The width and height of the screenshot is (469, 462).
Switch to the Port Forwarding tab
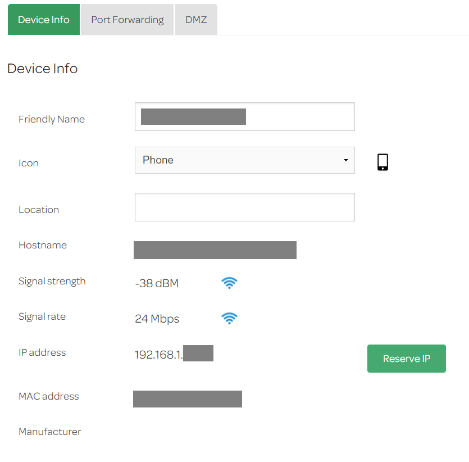[126, 19]
